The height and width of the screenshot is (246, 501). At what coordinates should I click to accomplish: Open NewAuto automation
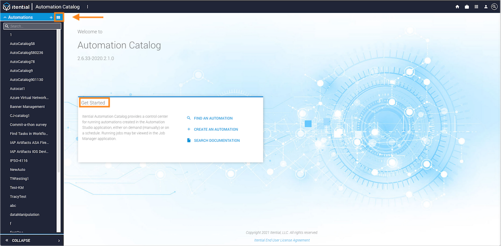18,170
